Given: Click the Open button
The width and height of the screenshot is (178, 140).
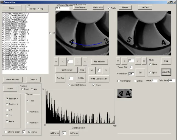Looking at the screenshot, I should [12, 8].
